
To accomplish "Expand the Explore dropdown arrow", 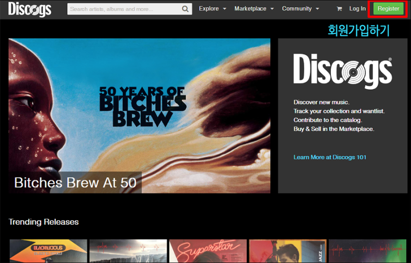I will 225,9.
